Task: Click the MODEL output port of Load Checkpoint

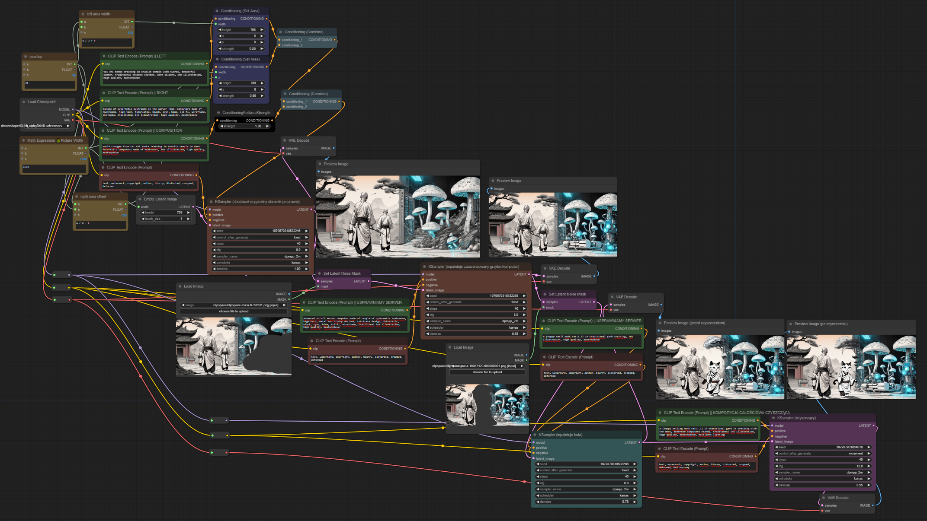Action: [73, 109]
